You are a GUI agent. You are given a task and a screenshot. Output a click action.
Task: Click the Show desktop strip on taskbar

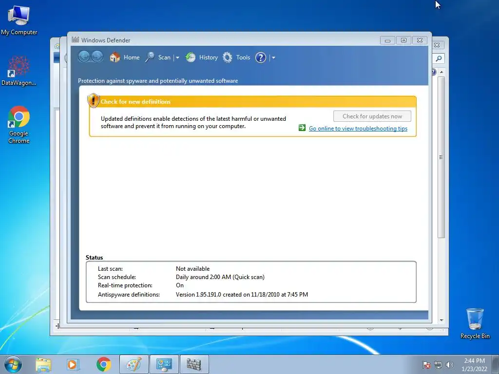coord(496,364)
